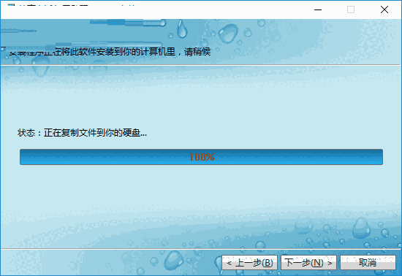Screen dimensions: 402x276
Task: Minimize the installer window
Action: [318, 9]
